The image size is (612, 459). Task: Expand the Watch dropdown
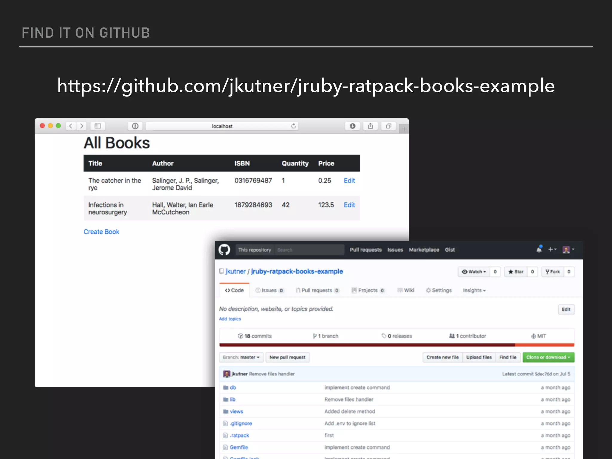[474, 272]
